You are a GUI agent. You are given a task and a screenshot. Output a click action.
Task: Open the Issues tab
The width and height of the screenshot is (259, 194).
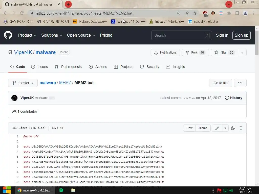39,67
